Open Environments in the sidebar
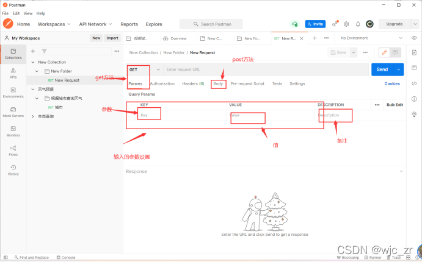The width and height of the screenshot is (422, 262). click(13, 93)
